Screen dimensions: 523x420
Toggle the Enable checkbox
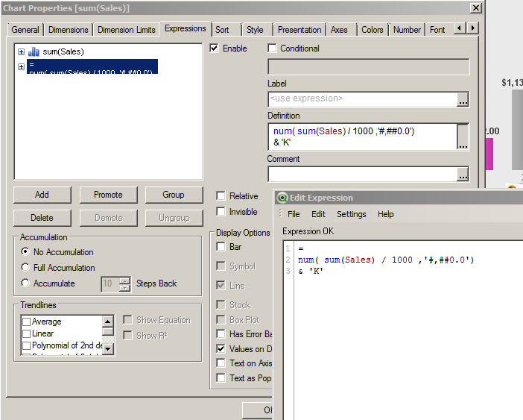tap(215, 48)
